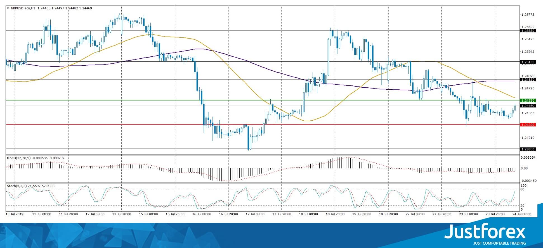This screenshot has height=248, width=543.
Task: Click the 18 Jul 08:00 time label
Action: tap(309, 214)
